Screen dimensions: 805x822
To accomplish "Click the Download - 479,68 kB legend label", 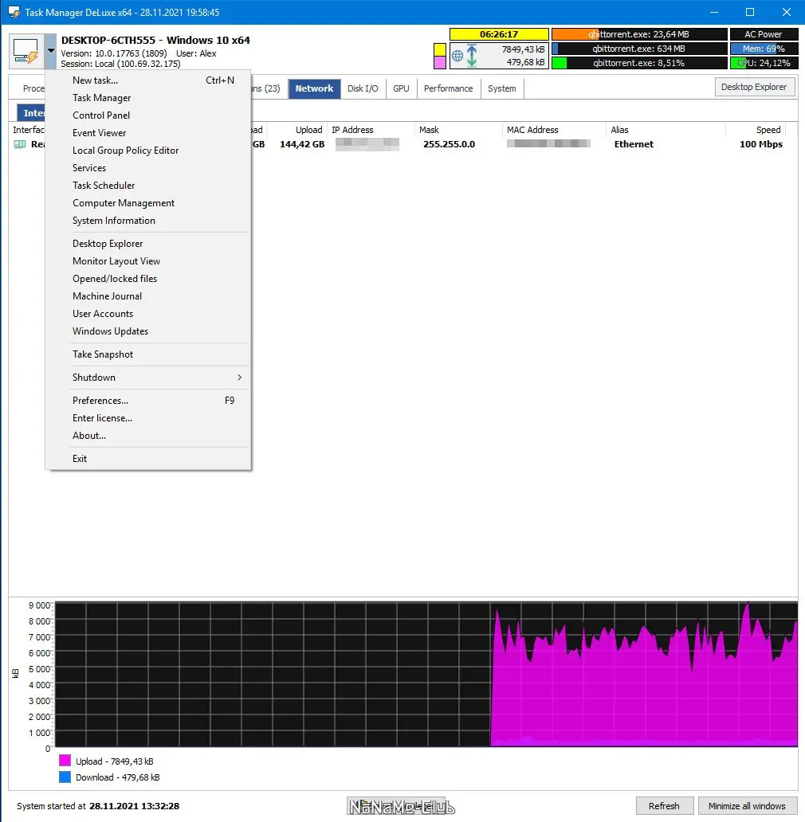I will click(x=117, y=777).
